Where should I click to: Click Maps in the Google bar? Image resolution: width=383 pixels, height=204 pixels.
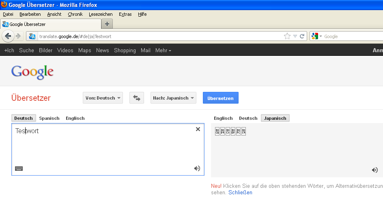84,50
